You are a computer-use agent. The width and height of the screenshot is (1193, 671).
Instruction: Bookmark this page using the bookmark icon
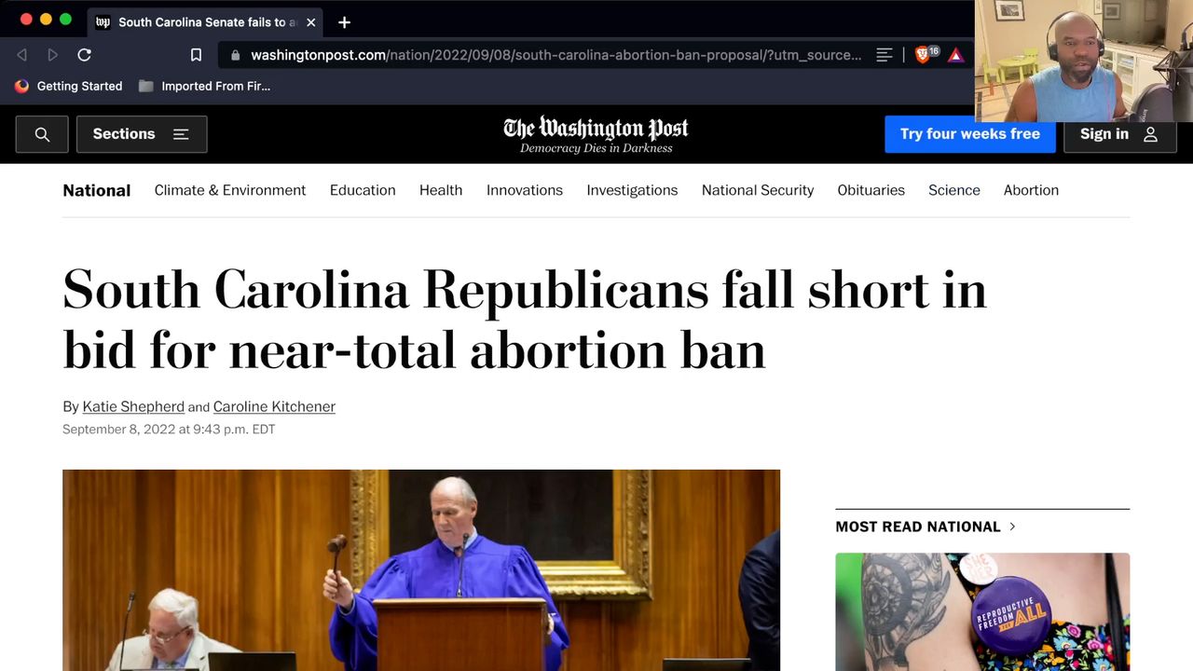tap(196, 55)
